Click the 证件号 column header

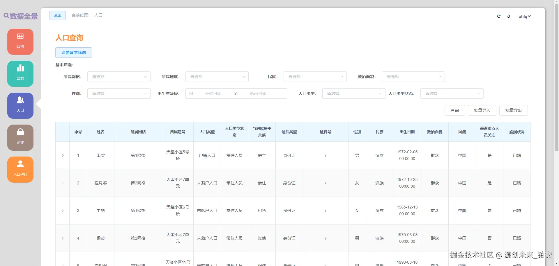(326, 132)
